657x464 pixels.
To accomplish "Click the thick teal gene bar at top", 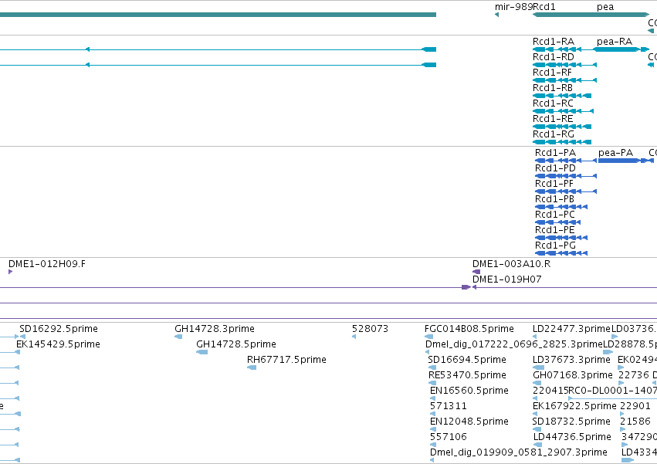I will click(218, 15).
